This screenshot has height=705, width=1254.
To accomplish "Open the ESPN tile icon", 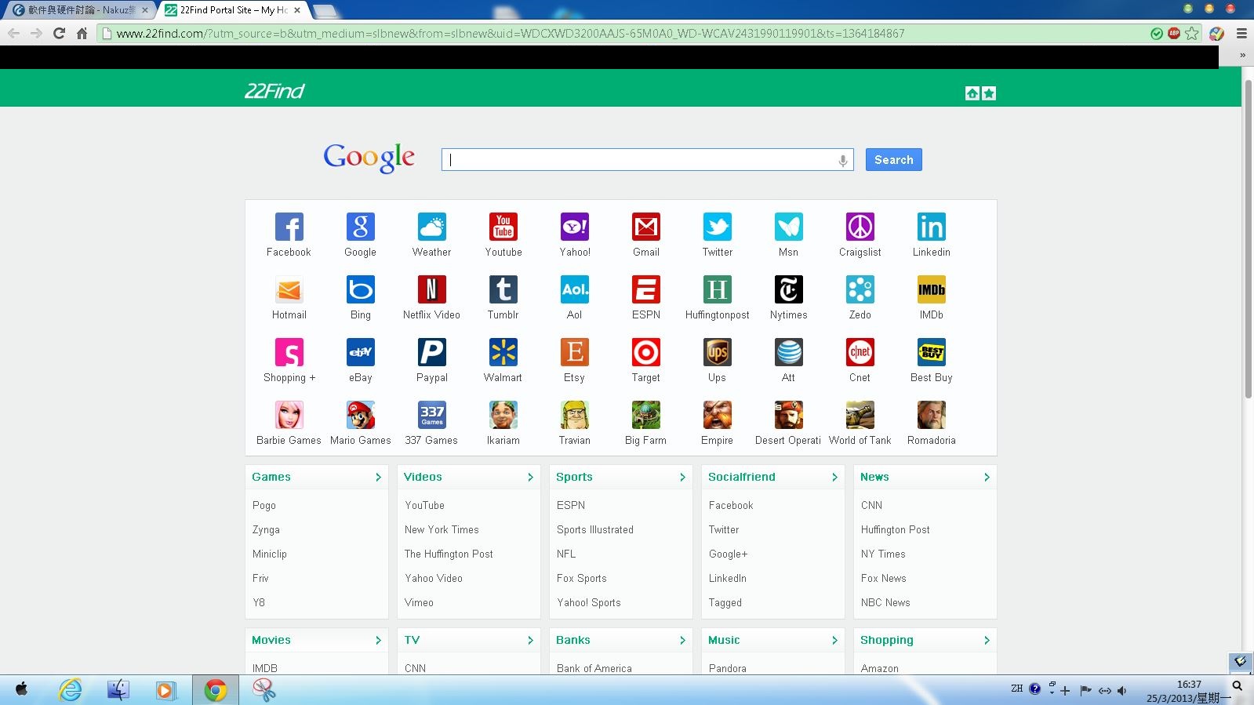I will 646,290.
